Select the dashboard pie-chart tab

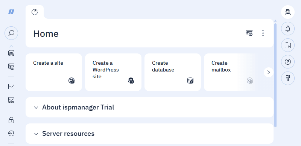35,12
